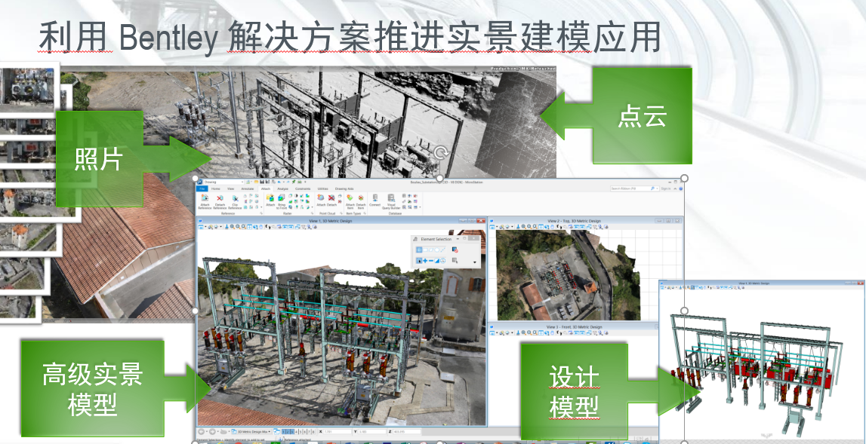Enable Block selection method in Element Selection
This screenshot has width=866, height=444.
pyautogui.click(x=427, y=250)
